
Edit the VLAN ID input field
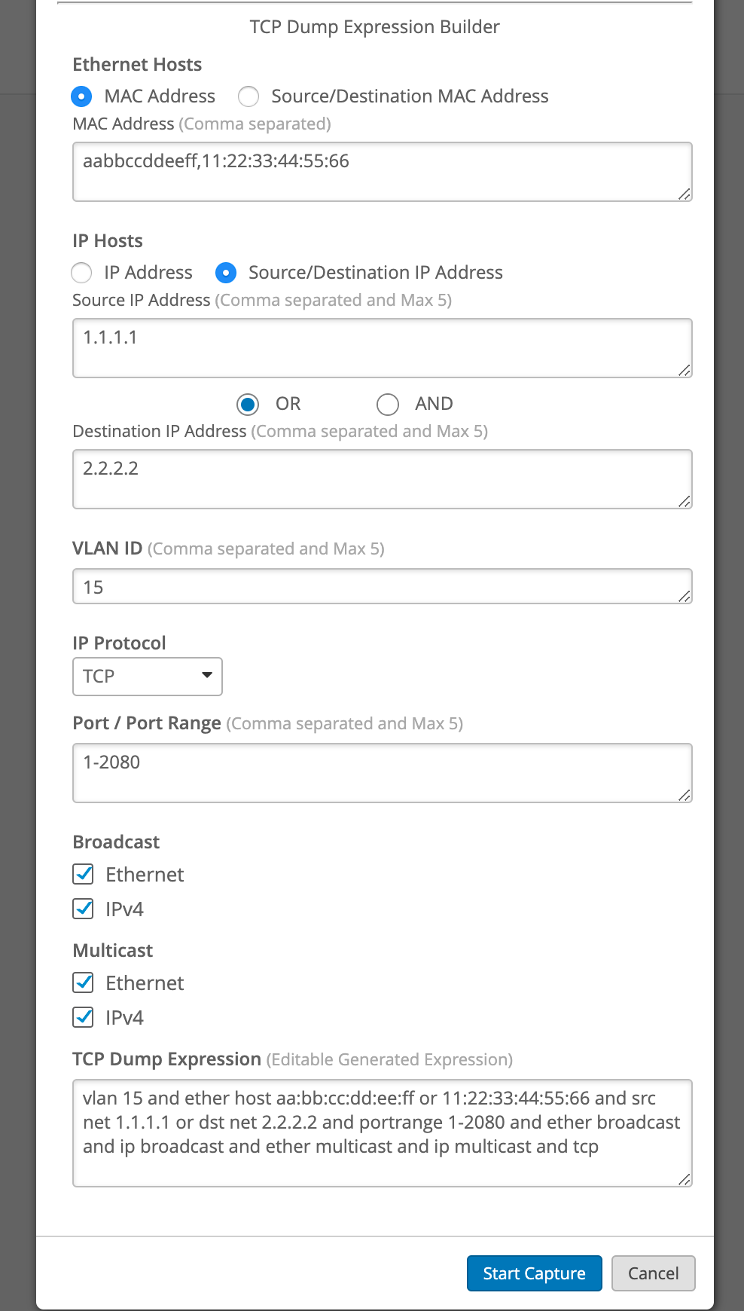pyautogui.click(x=382, y=587)
